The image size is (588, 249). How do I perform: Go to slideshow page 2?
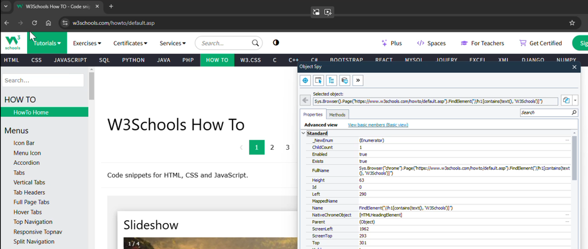272,147
